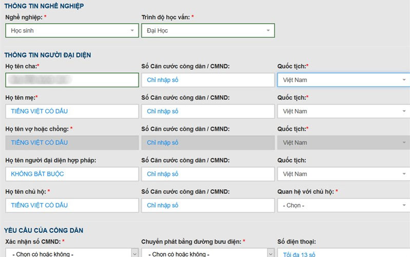
Task: Focus the CMND number field for chủ hộ
Action: [x=208, y=206]
